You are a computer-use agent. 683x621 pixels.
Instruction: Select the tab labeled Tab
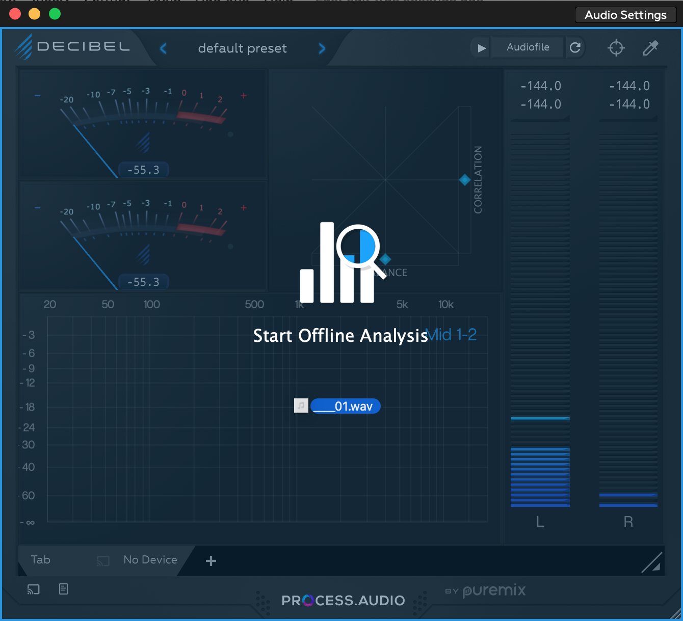[41, 560]
